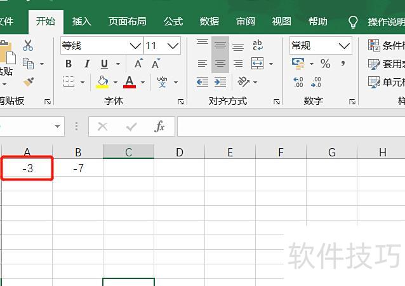Open Conditional Formatting (条件) icon
405x286 pixels.
[374, 45]
